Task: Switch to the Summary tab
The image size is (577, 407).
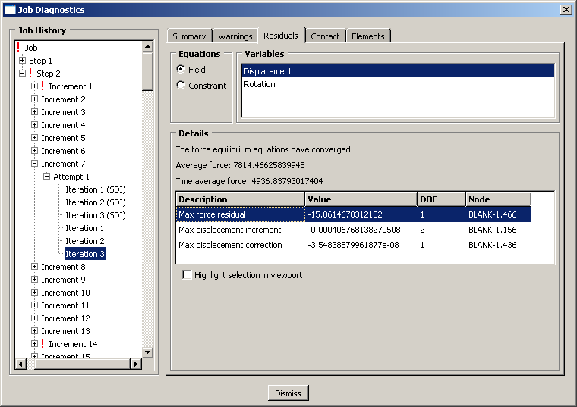Action: 189,36
